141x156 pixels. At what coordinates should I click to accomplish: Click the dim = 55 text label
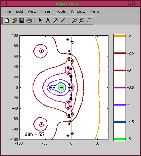[34, 134]
